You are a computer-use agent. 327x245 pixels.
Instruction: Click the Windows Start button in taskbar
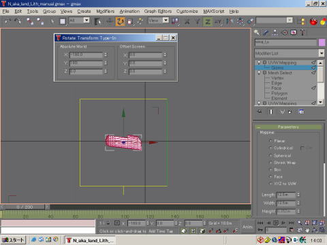coord(13,240)
